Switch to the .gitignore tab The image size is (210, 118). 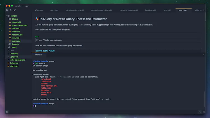198,10
